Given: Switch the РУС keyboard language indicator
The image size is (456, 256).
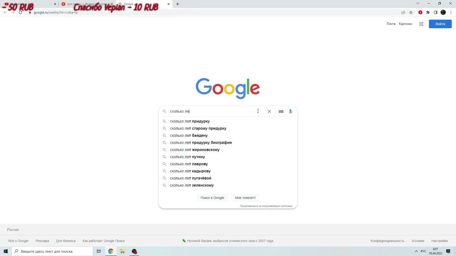Looking at the screenshot, I should tap(423, 251).
